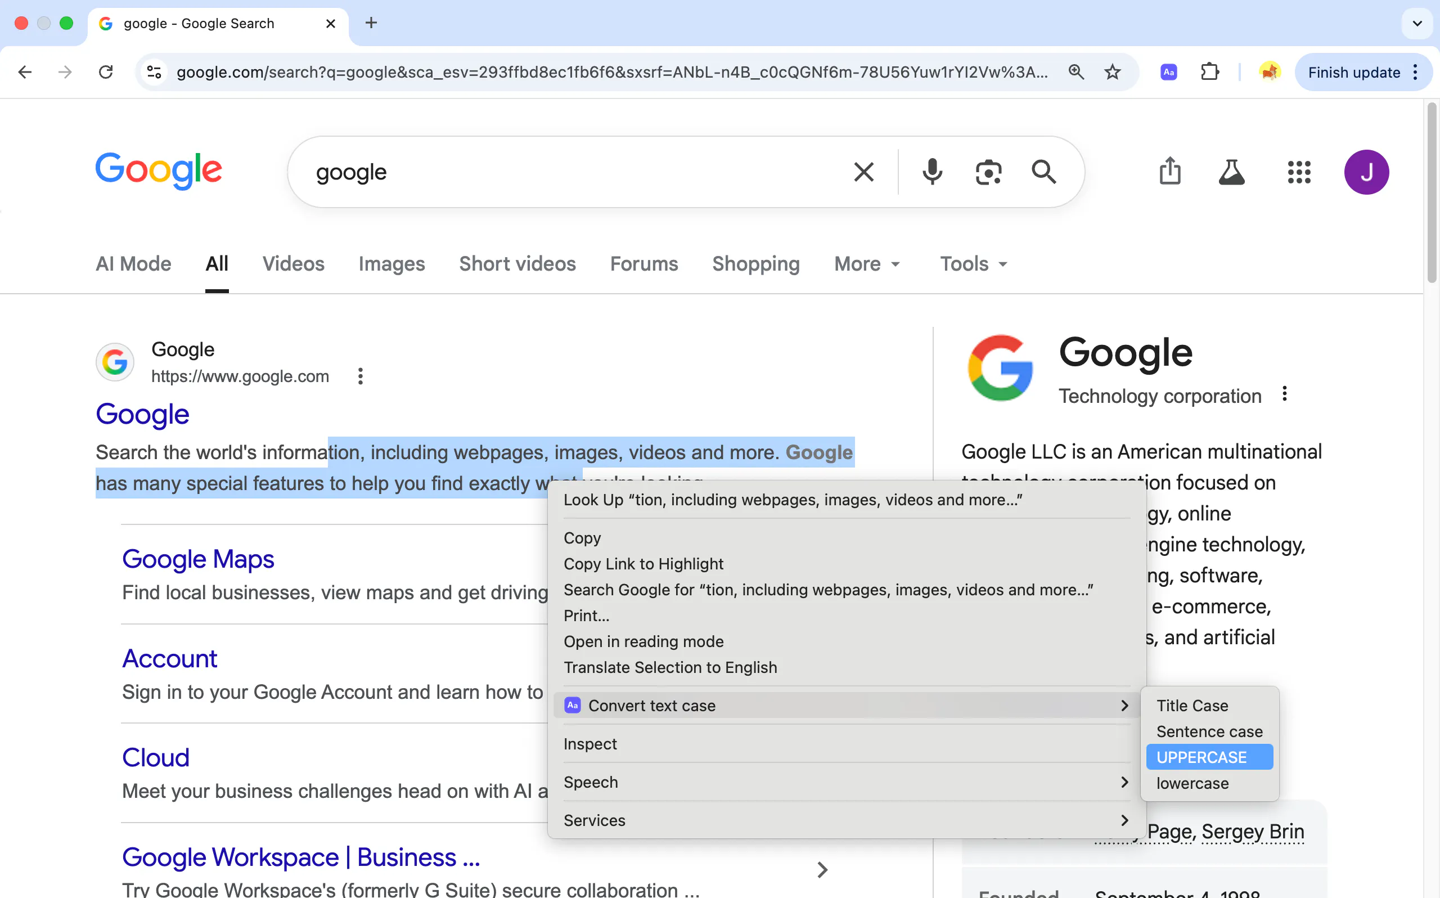The image size is (1440, 898).
Task: Switch to Images tab
Action: tap(391, 264)
